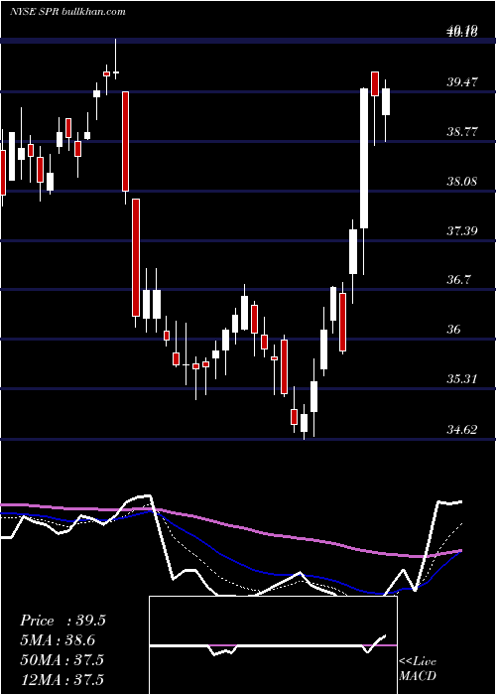Click the 38.77 price axis label
Image resolution: width=496 pixels, height=695 pixels.
(462, 131)
